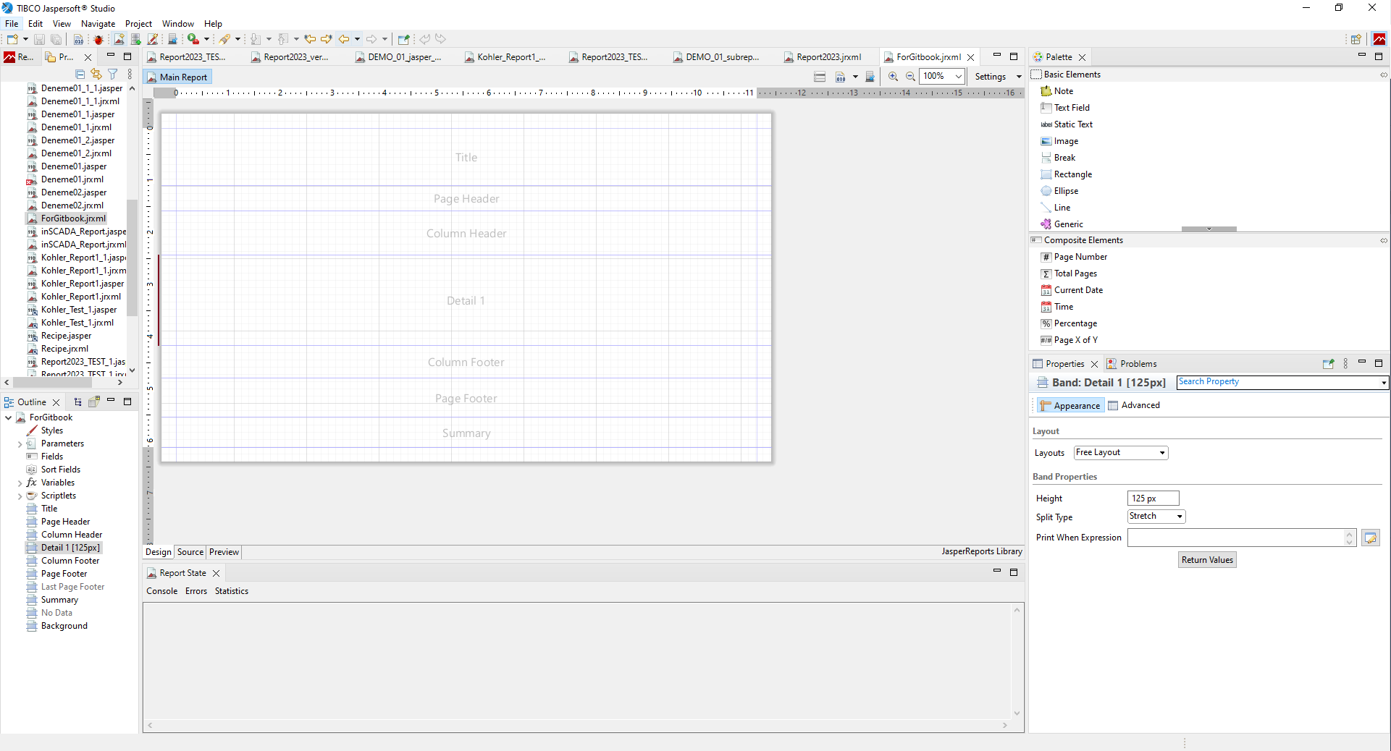Switch to the Preview editor tab

click(224, 552)
